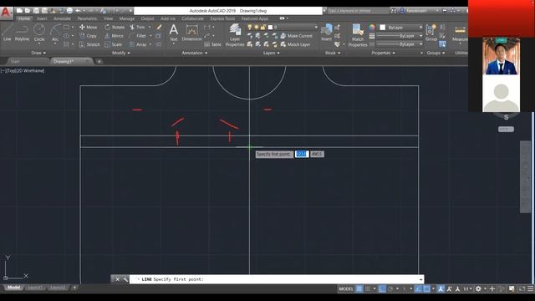This screenshot has height=301, width=535.
Task: Expand the Modify panel
Action: tap(120, 53)
